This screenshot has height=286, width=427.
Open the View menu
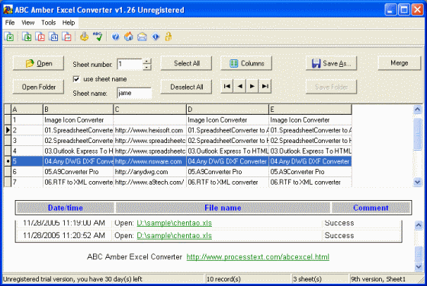tap(27, 23)
